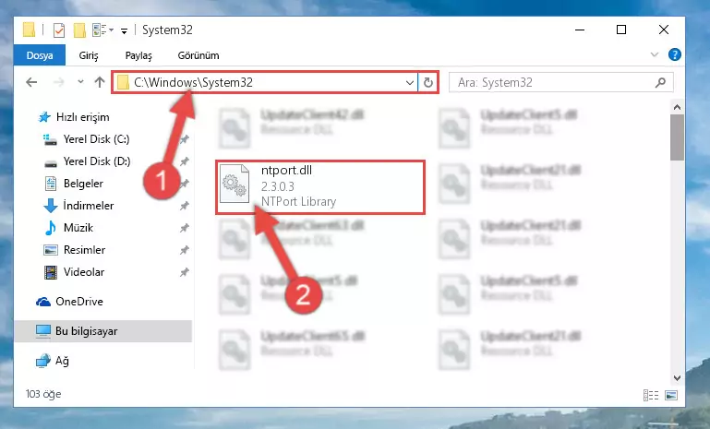This screenshot has width=710, height=429.
Task: Click the Ara: System32 search field
Action: [x=560, y=82]
